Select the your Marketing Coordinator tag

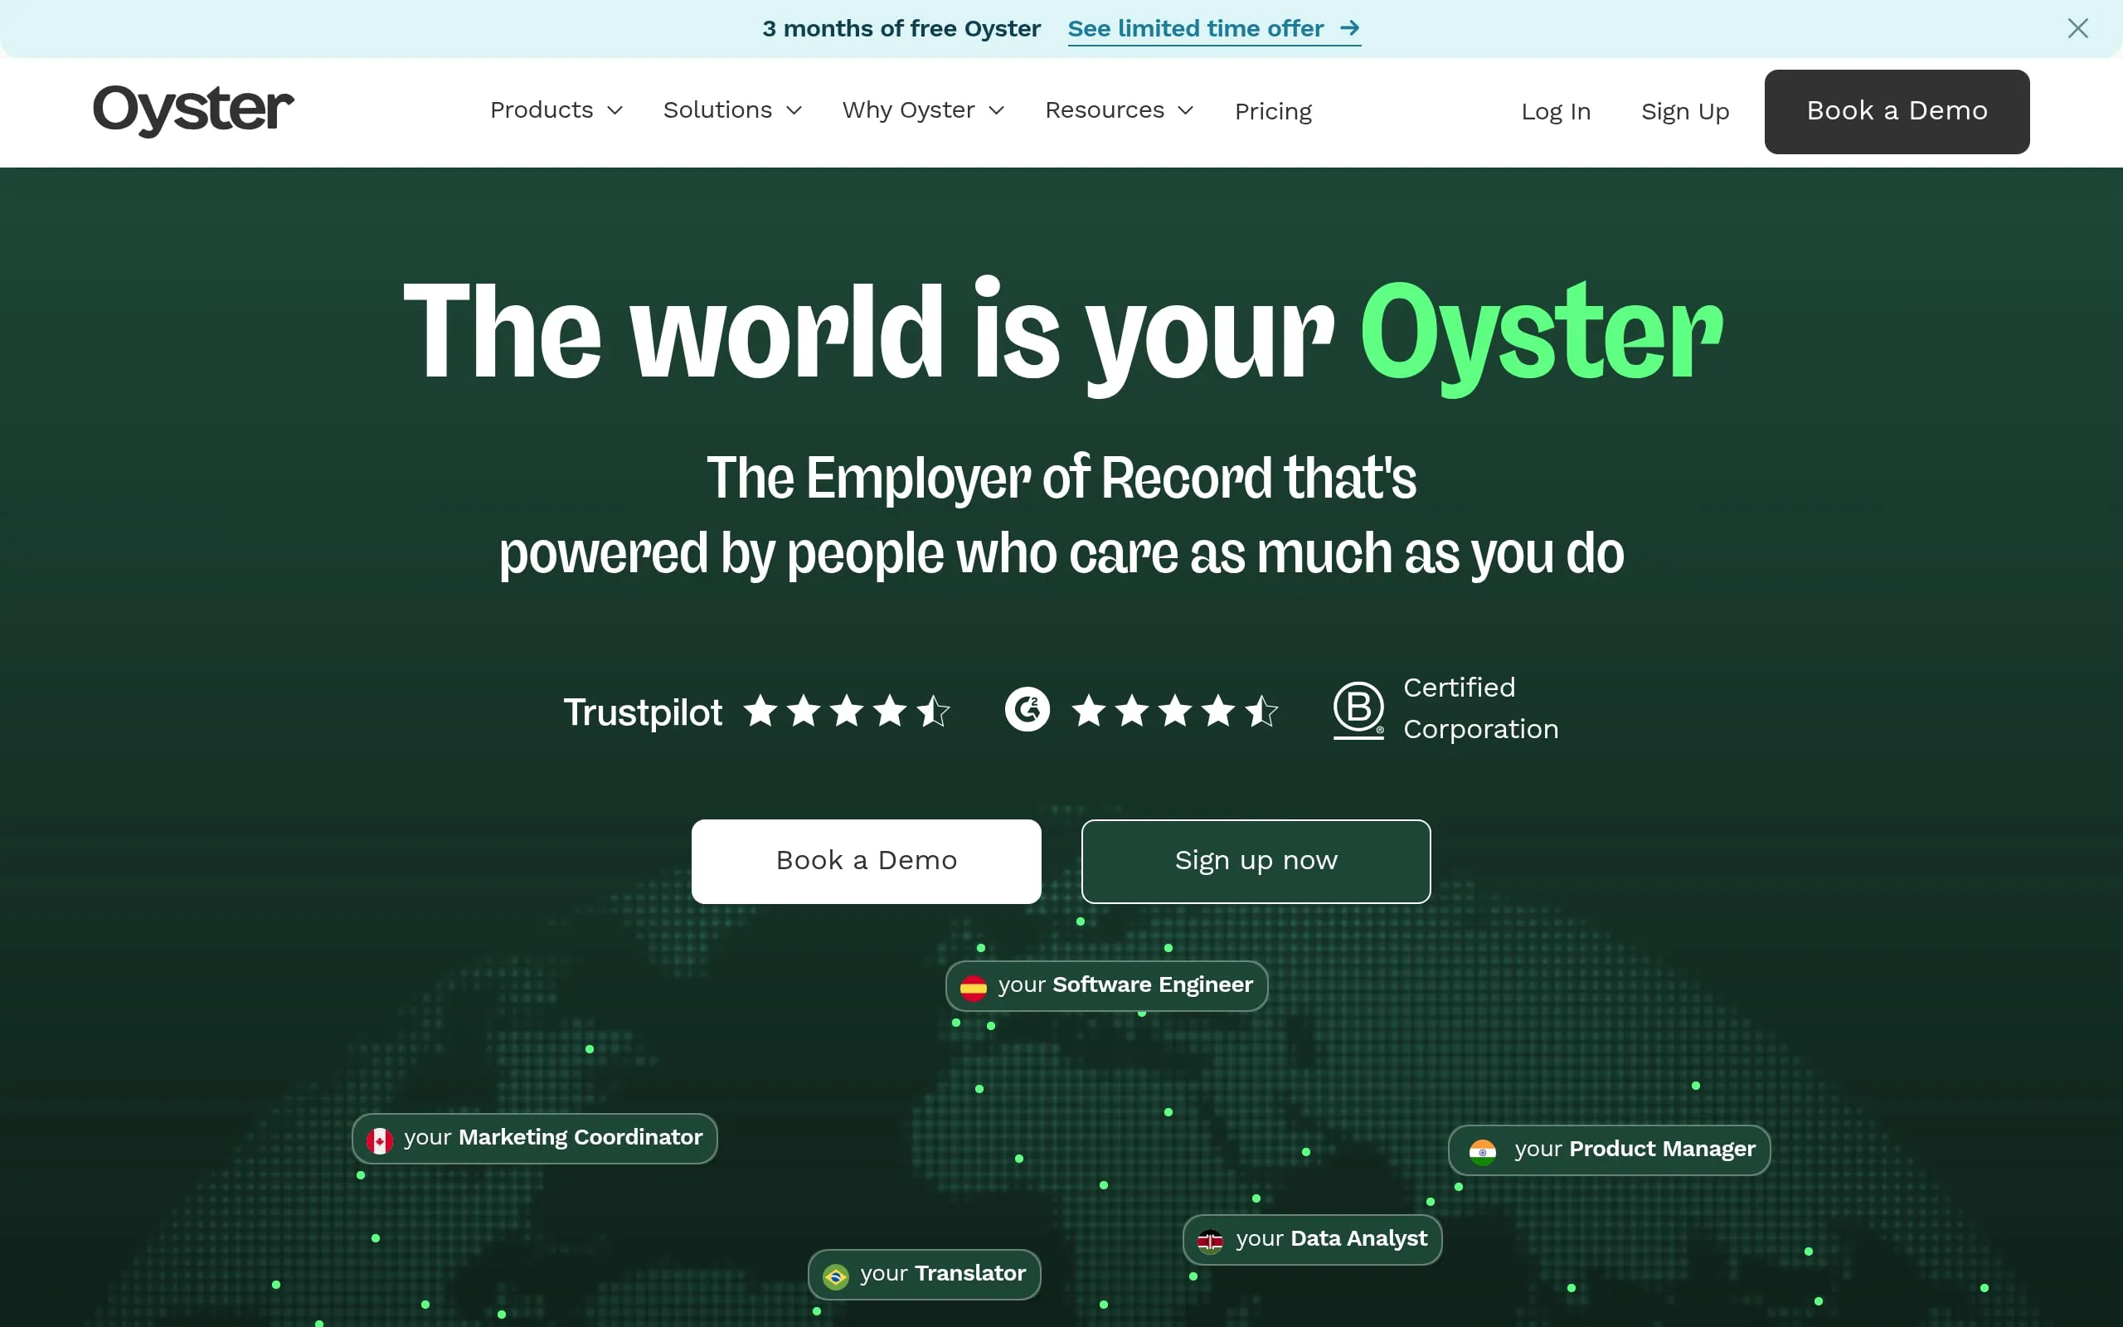click(534, 1138)
